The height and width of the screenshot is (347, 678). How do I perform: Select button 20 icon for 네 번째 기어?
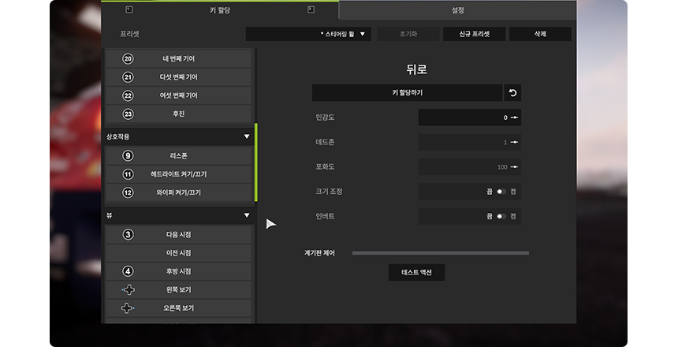129,59
